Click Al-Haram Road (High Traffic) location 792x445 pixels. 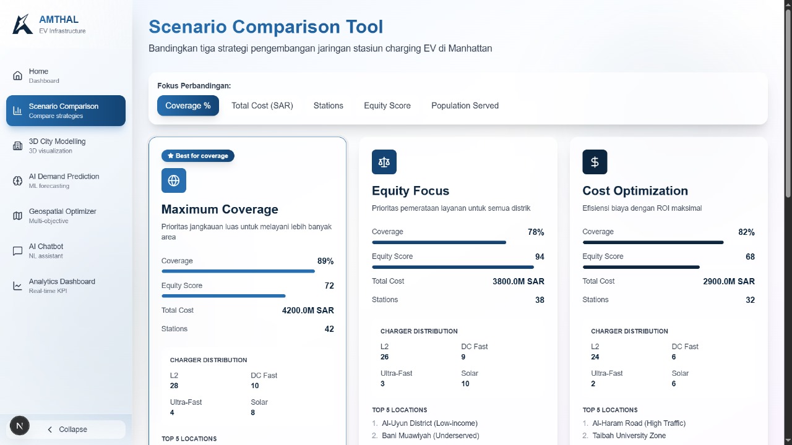pos(639,423)
